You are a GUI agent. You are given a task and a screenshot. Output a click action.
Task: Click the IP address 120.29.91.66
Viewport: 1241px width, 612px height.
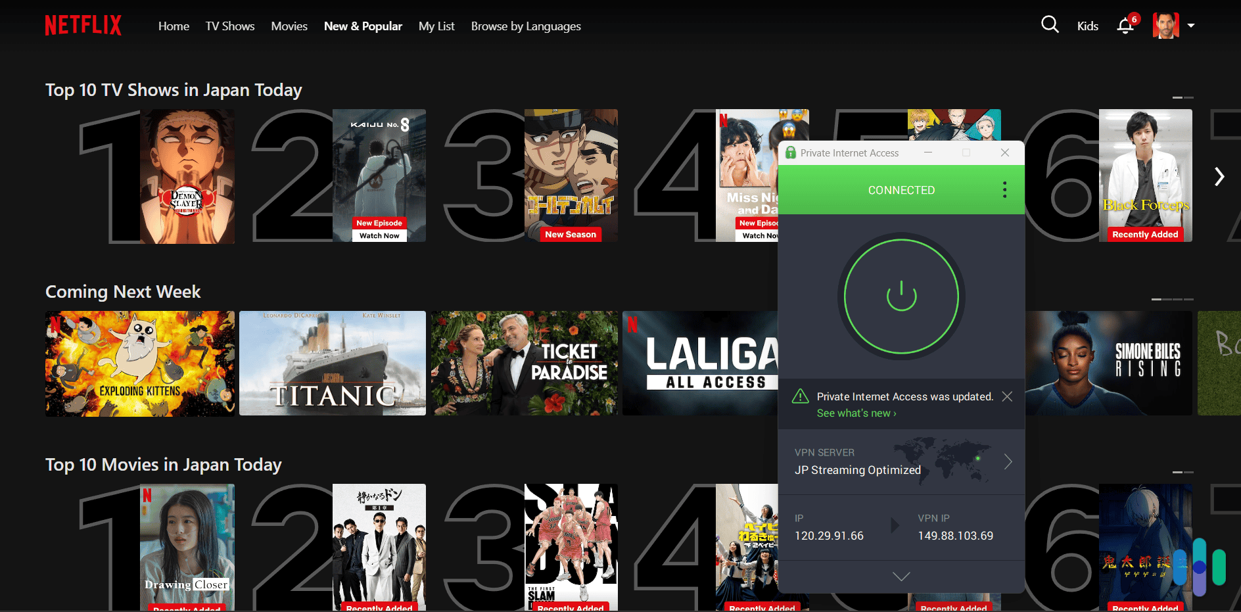(829, 536)
